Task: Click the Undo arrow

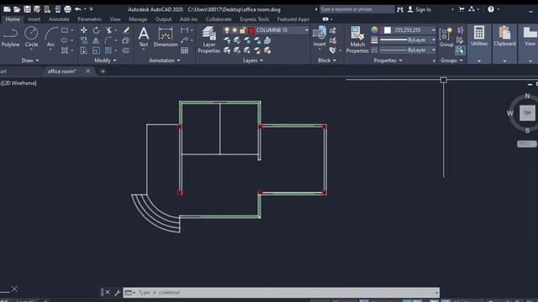Action: [x=78, y=9]
